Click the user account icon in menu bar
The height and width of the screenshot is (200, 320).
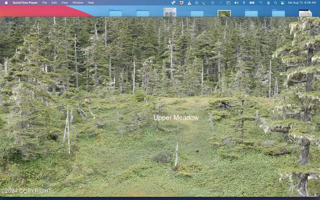[x=268, y=3]
